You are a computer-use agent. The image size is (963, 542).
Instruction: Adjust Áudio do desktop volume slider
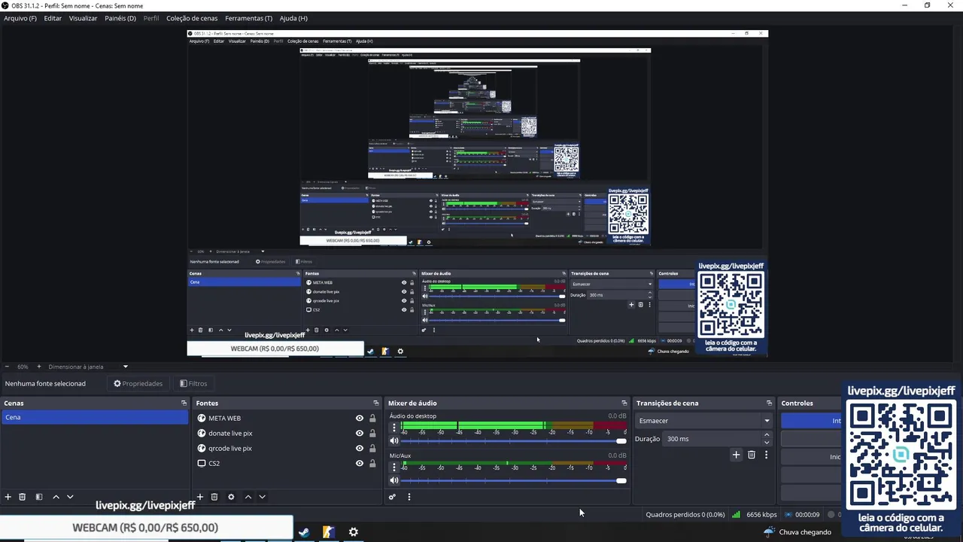click(514, 441)
